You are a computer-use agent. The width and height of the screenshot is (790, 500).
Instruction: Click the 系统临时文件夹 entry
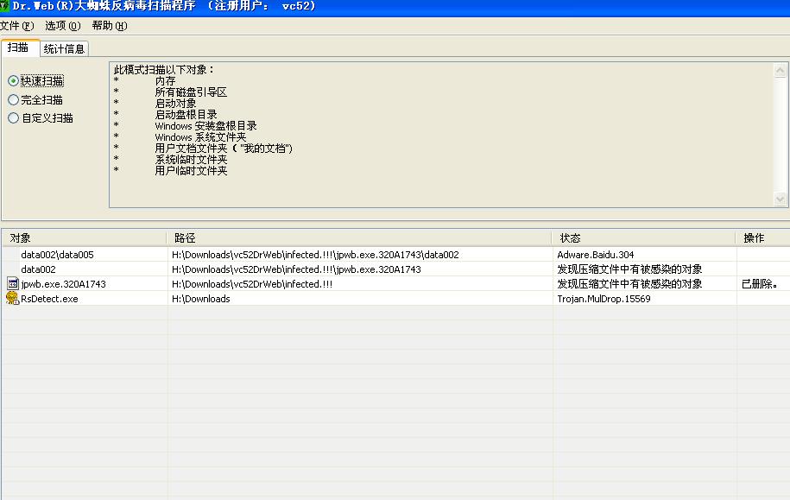click(191, 159)
